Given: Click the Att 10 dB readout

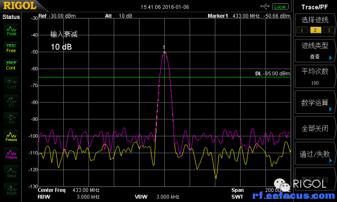Looking at the screenshot, I should click(118, 16).
